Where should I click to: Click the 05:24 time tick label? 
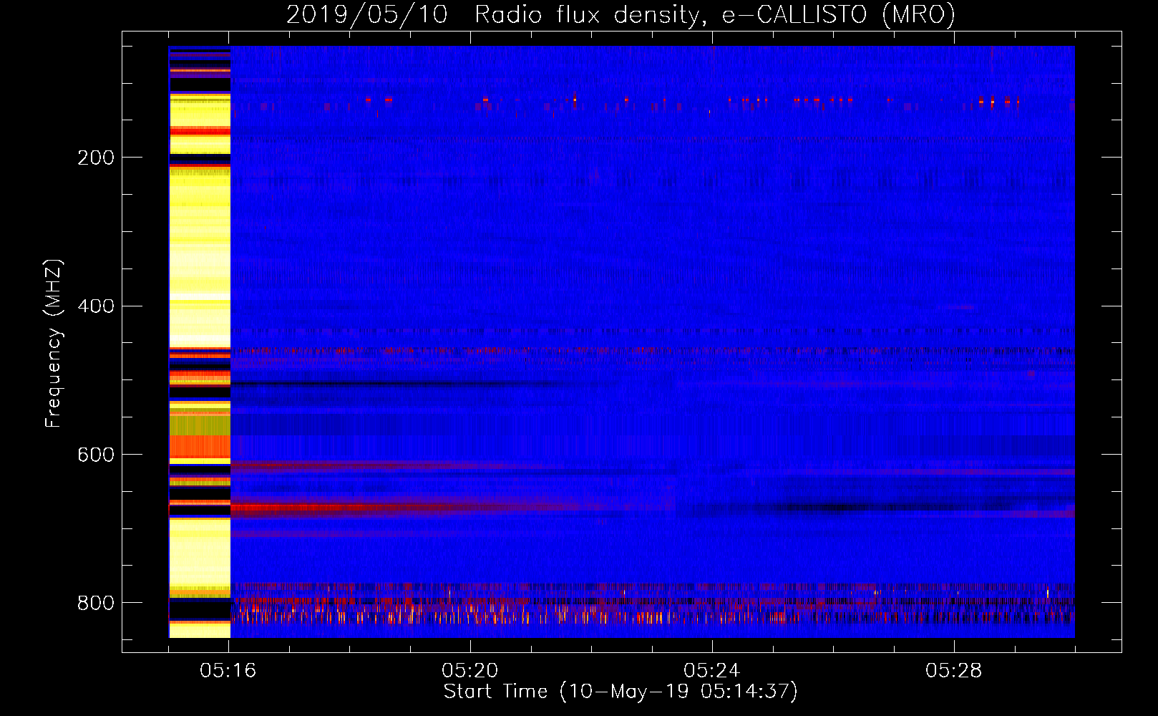(x=712, y=671)
